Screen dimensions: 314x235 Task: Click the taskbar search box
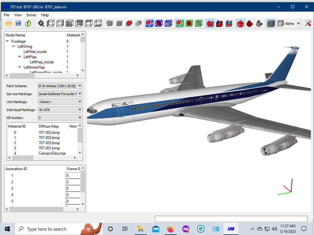click(x=59, y=229)
